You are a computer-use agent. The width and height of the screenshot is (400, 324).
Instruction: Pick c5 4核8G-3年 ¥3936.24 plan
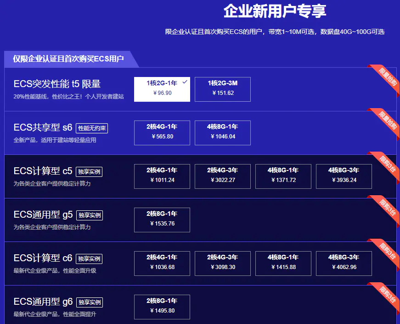(x=344, y=176)
